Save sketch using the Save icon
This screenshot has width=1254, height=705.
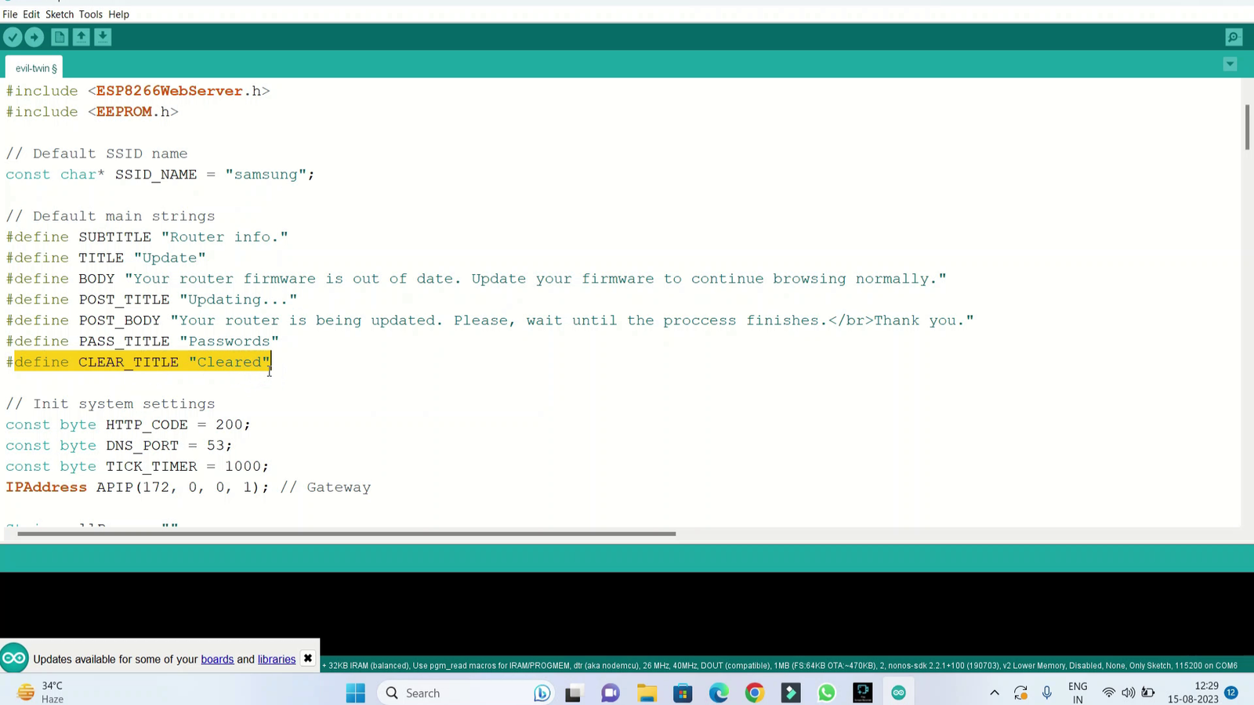(103, 37)
